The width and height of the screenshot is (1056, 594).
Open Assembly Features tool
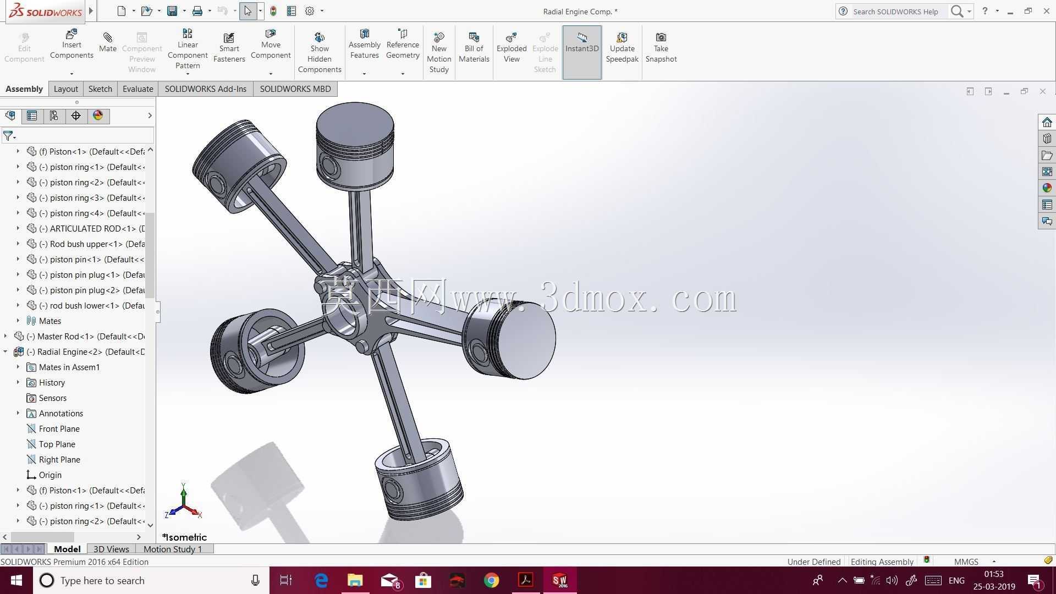click(x=365, y=45)
